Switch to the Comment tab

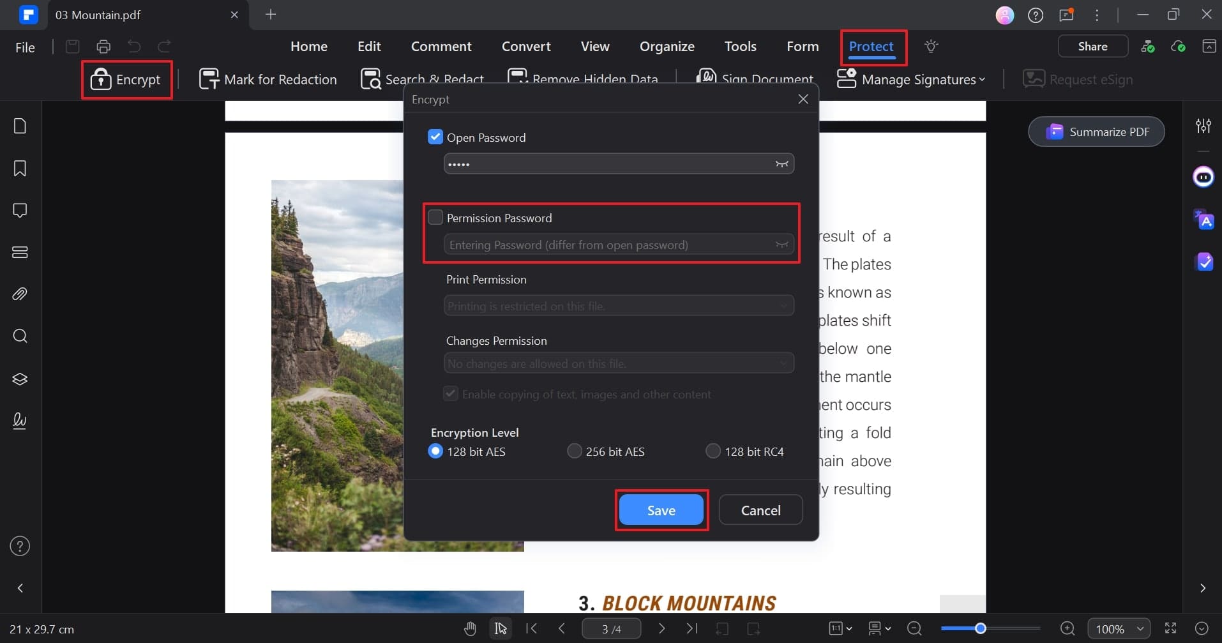(x=441, y=46)
